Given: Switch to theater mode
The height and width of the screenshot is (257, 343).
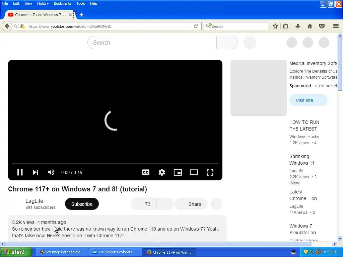Looking at the screenshot, I should pos(194,172).
